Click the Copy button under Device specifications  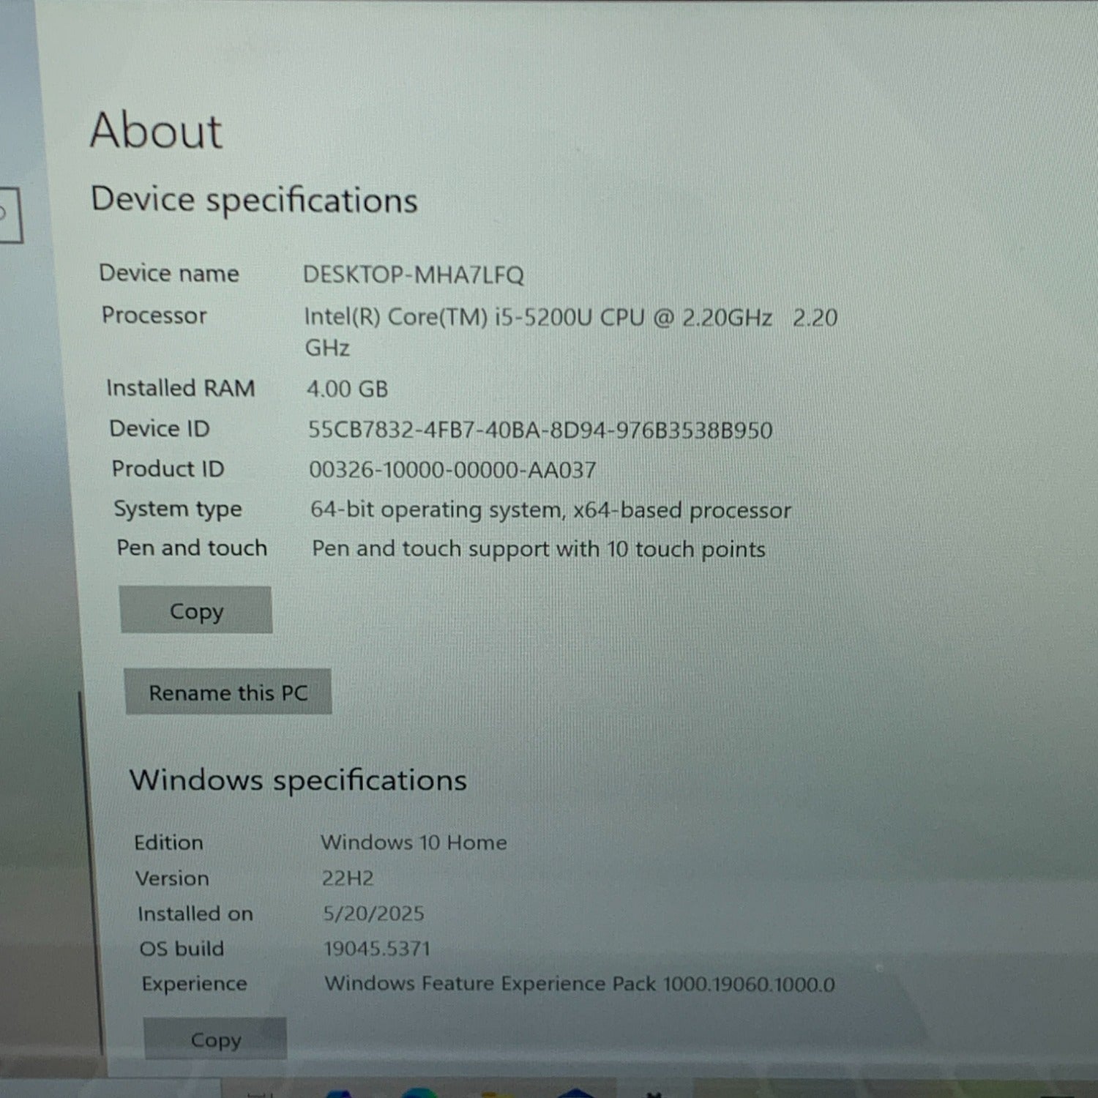coord(195,610)
